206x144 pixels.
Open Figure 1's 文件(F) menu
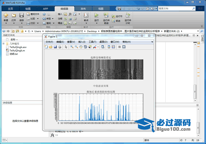49,42
